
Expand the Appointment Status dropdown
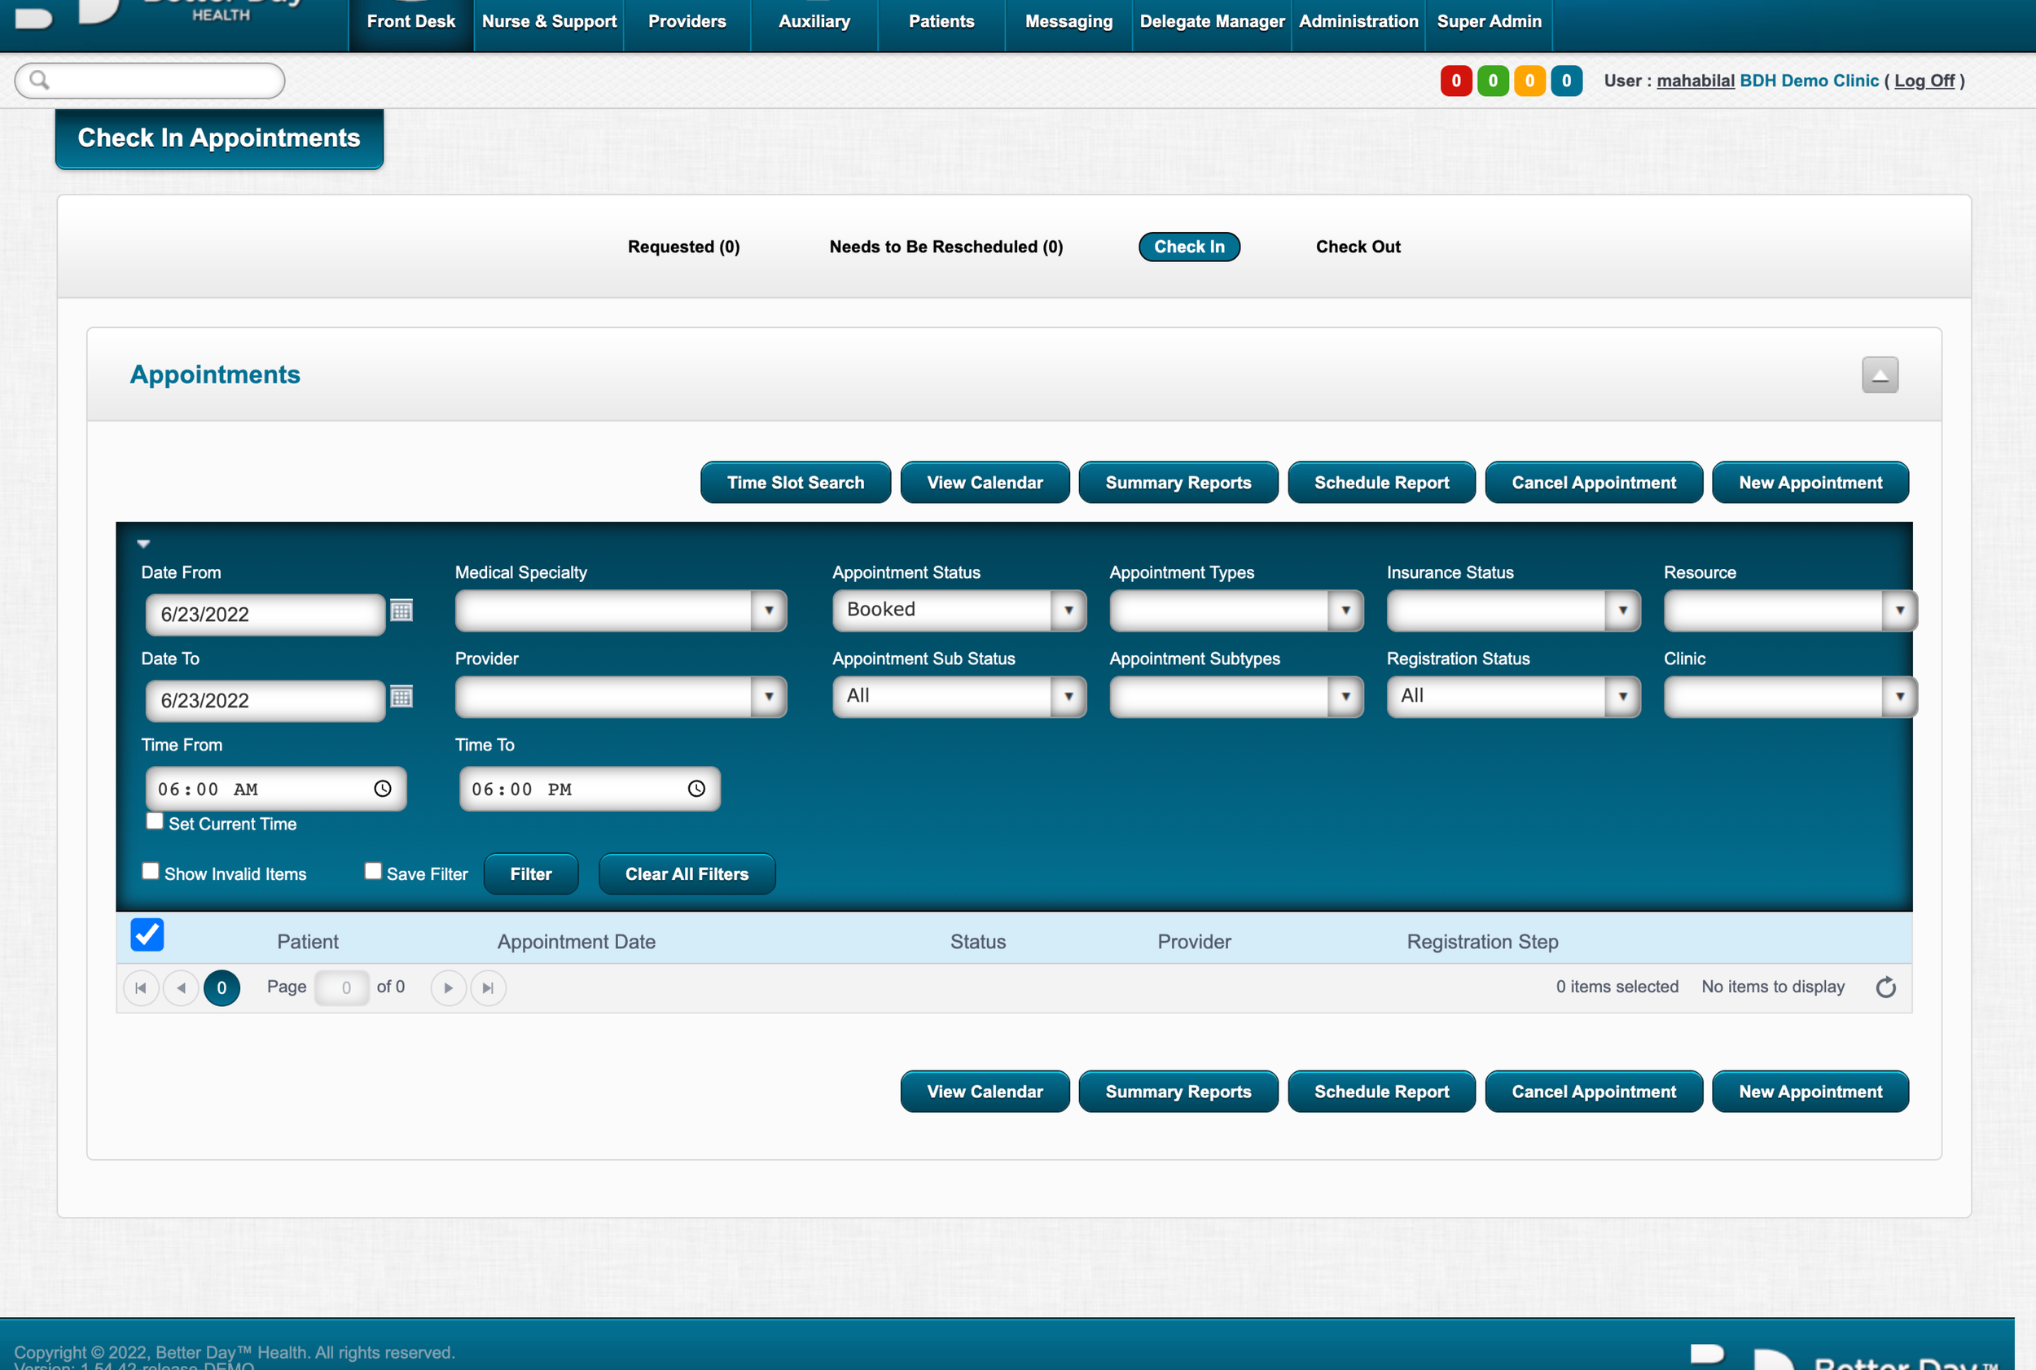tap(1068, 611)
